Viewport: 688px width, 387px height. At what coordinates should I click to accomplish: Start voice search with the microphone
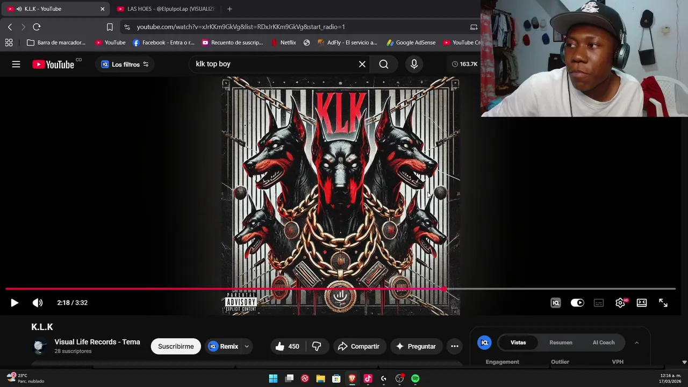(x=414, y=64)
